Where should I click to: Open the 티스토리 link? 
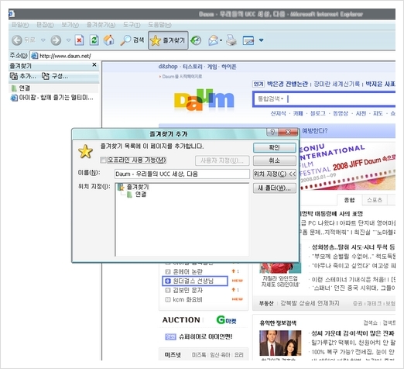193,67
